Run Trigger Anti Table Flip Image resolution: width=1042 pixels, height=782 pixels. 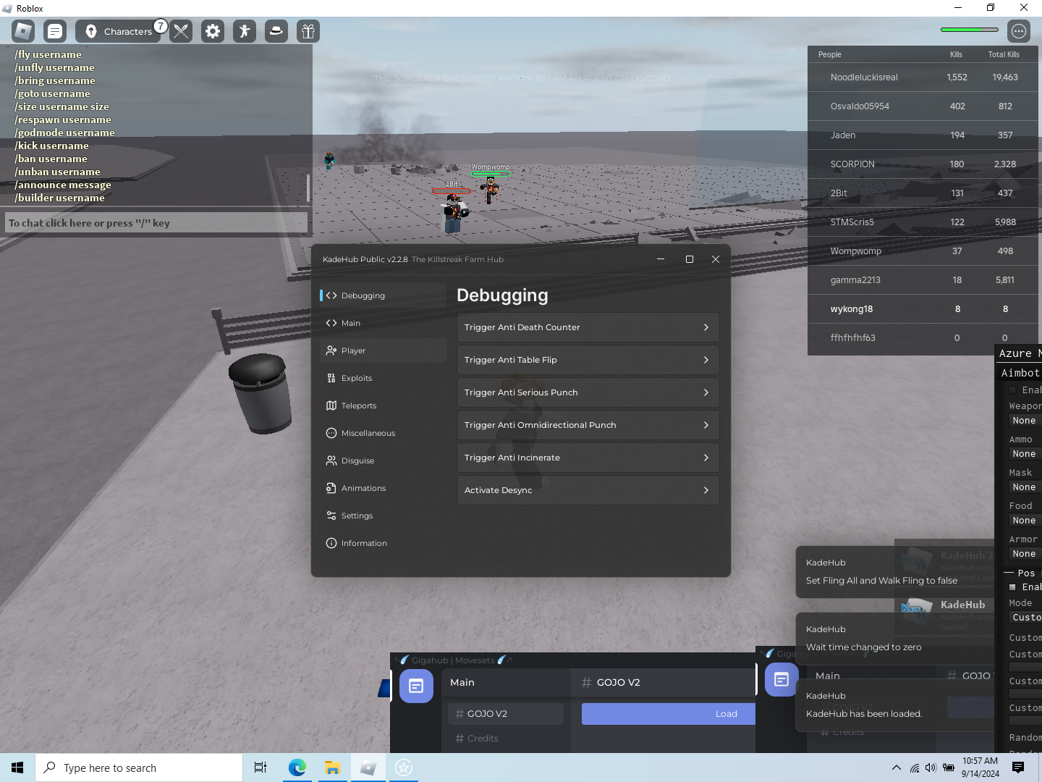click(x=588, y=360)
